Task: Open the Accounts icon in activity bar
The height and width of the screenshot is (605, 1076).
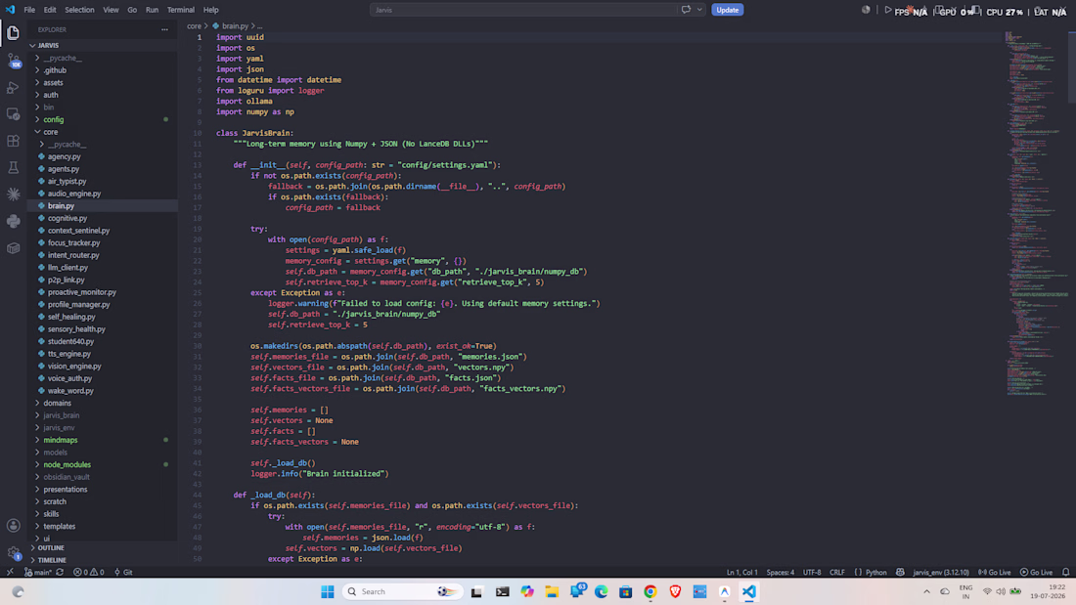Action: coord(13,526)
